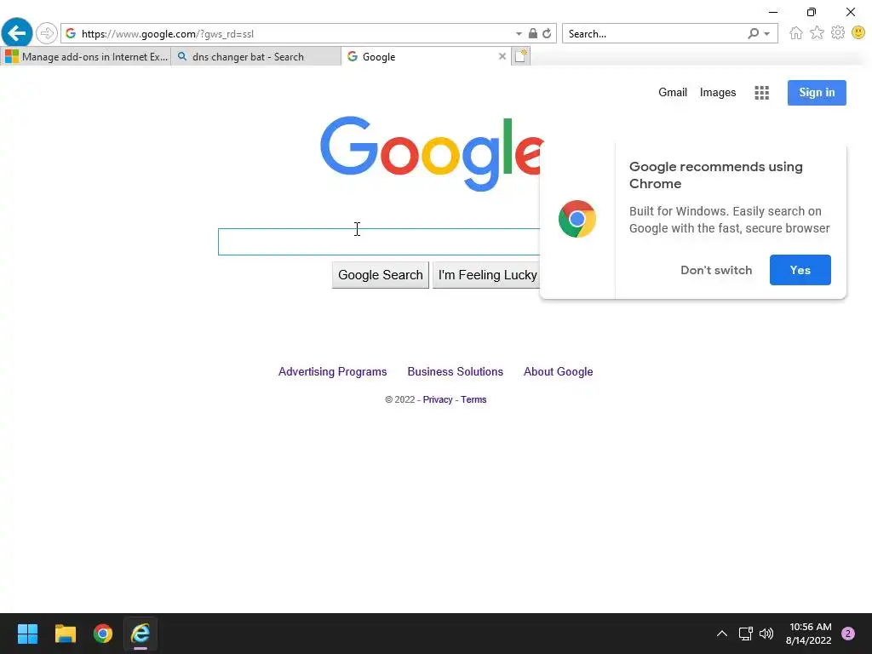Open File Explorer from taskbar
Viewport: 872px width, 654px height.
point(65,634)
